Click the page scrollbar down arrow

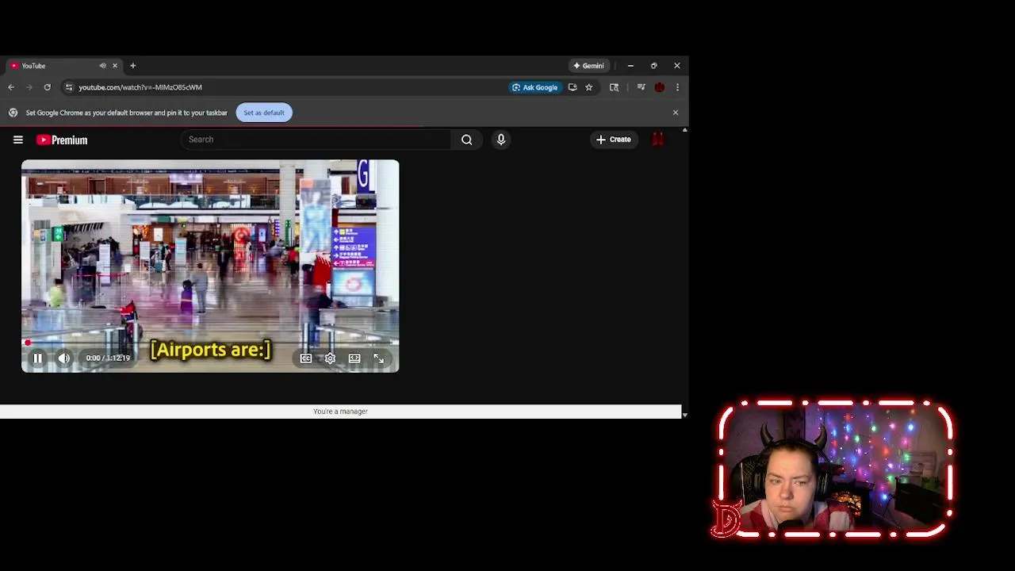tap(684, 415)
